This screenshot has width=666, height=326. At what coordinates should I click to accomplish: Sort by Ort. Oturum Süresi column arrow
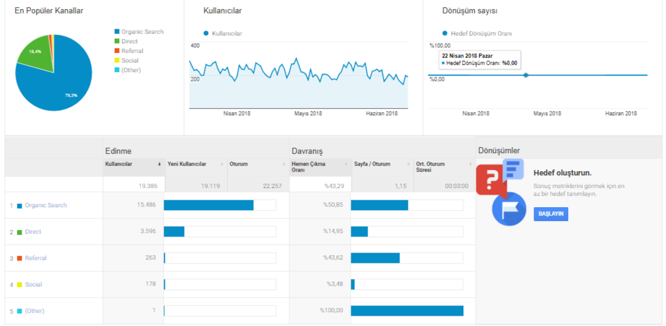(470, 164)
